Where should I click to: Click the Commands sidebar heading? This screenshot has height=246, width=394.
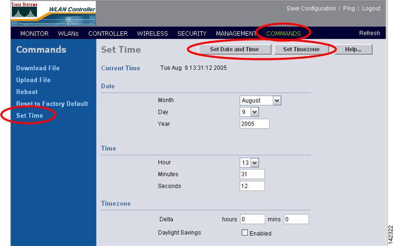pos(41,49)
